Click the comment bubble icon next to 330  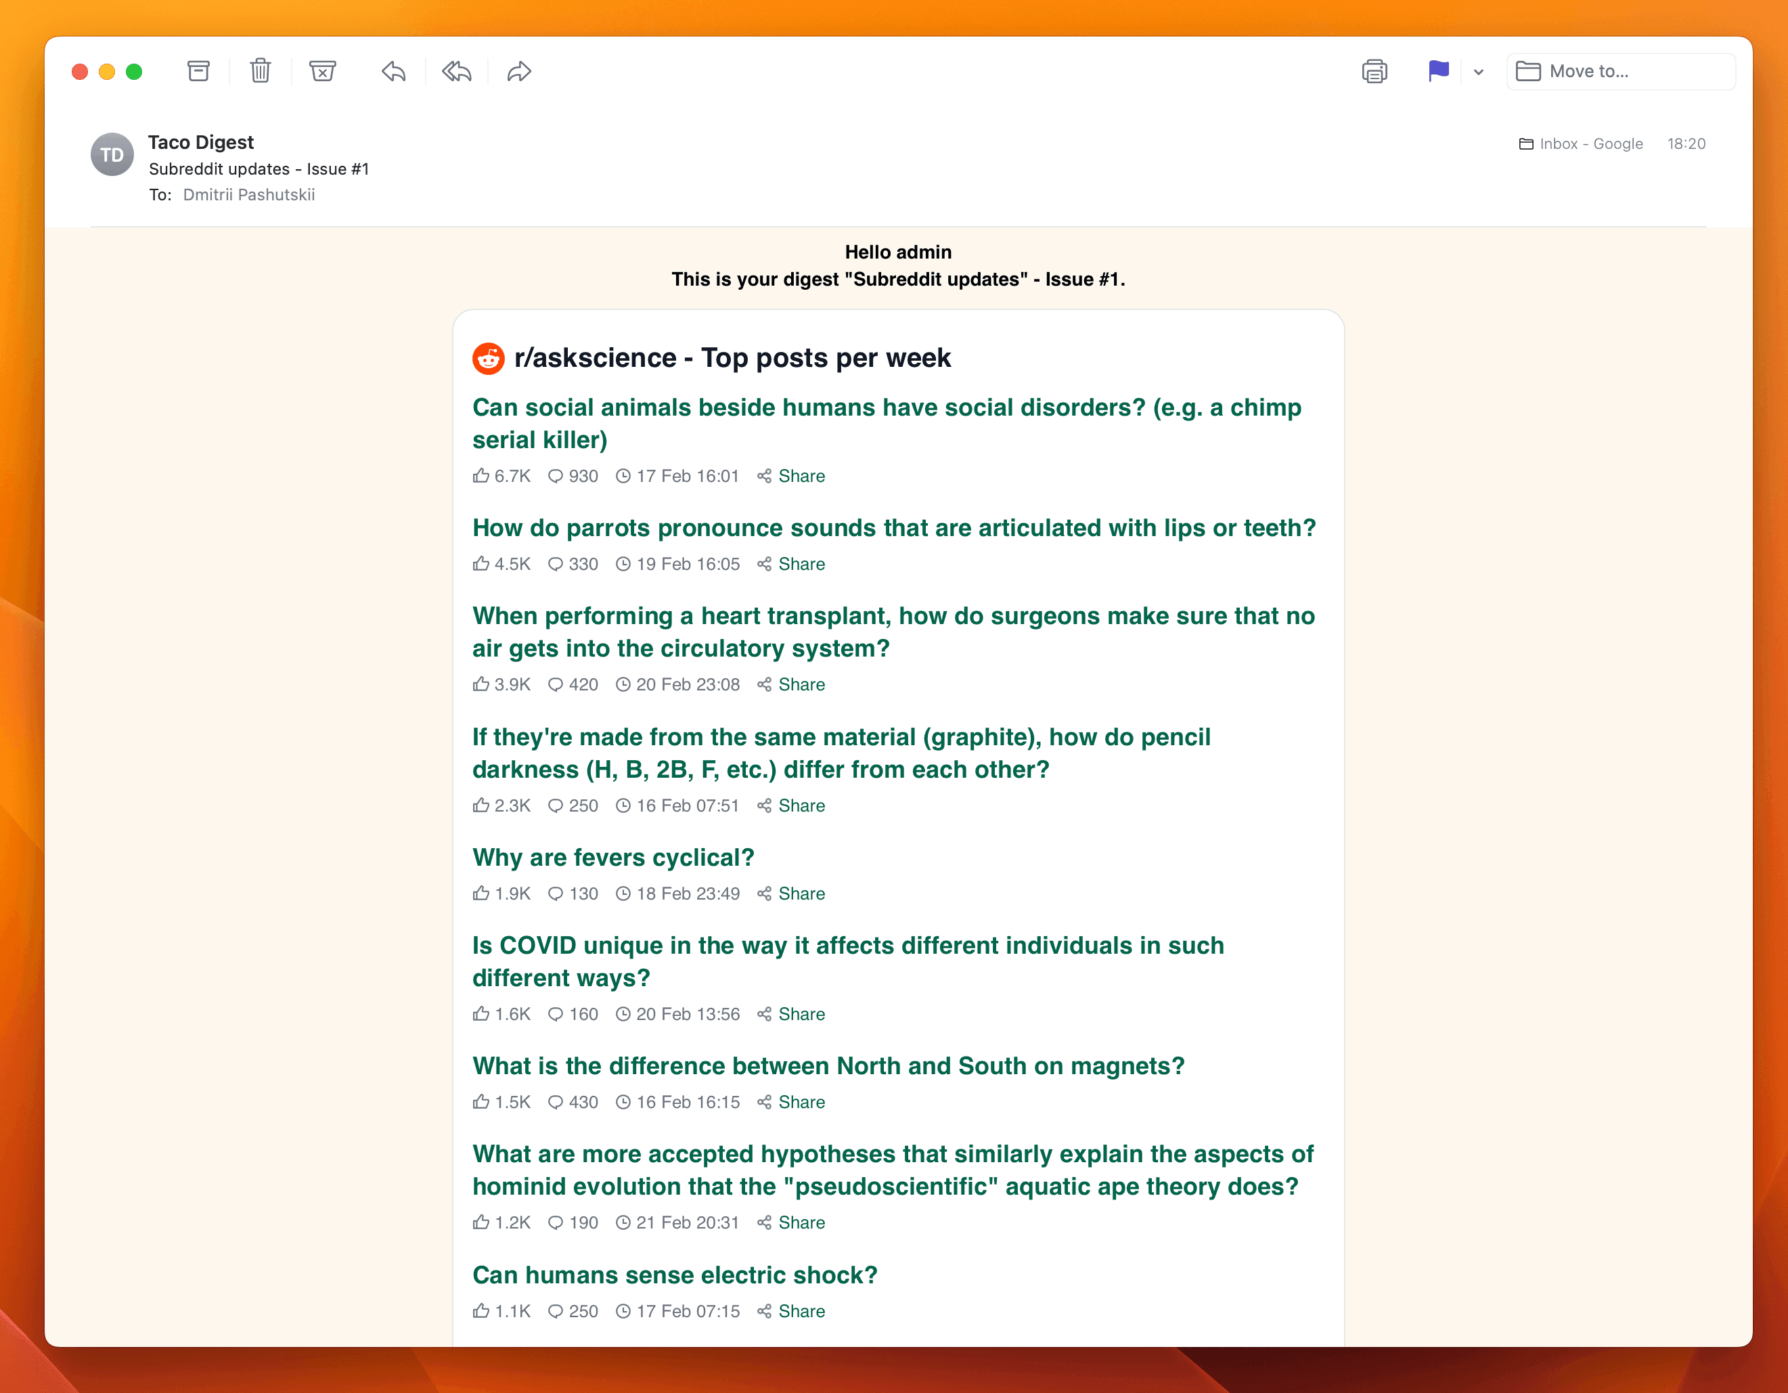555,565
